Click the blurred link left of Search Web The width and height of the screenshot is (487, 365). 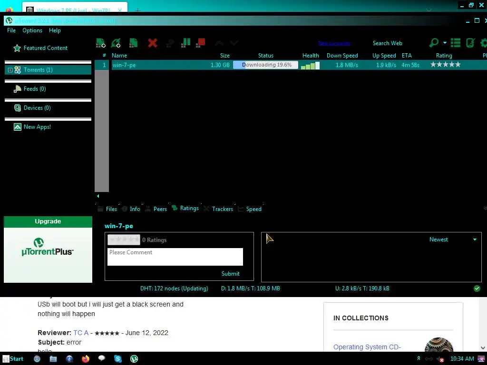(x=334, y=43)
